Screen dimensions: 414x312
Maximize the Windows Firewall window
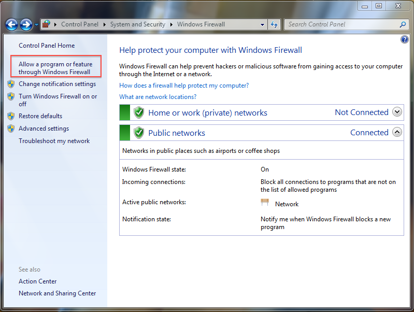[x=379, y=6]
